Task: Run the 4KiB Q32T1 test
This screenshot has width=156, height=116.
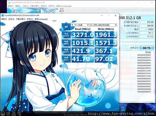Action: (66, 51)
